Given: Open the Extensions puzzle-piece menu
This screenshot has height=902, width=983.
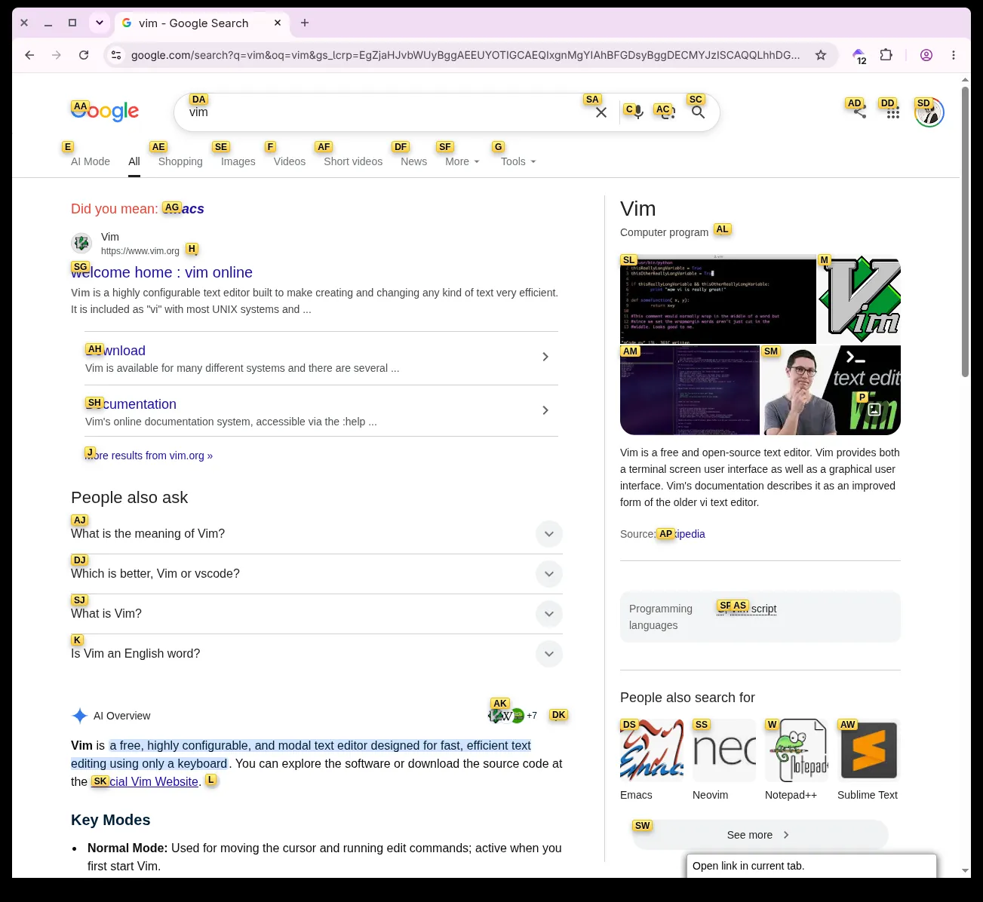Looking at the screenshot, I should coord(886,55).
